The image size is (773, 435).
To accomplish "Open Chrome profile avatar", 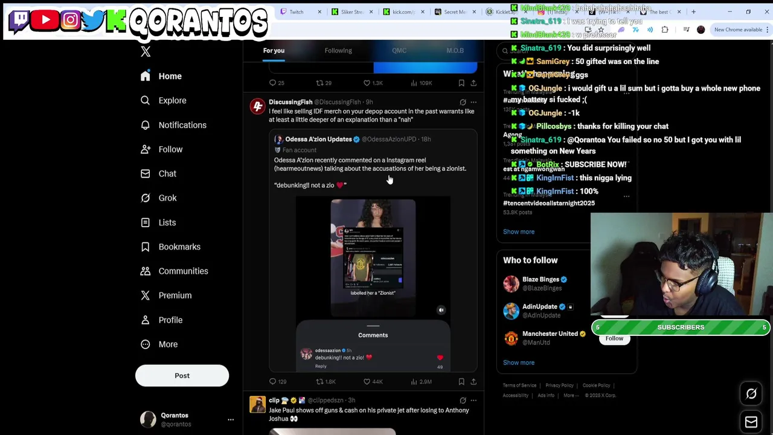I will [x=701, y=30].
